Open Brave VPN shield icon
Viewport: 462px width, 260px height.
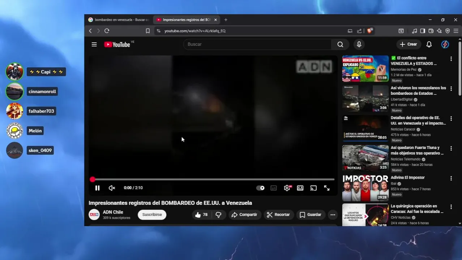448,31
